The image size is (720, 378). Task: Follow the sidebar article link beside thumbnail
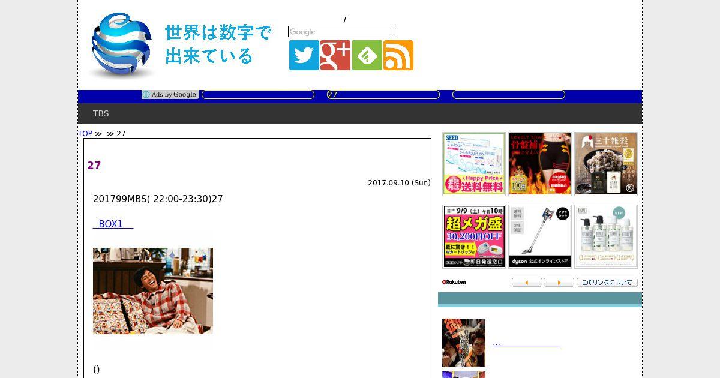coord(526,343)
